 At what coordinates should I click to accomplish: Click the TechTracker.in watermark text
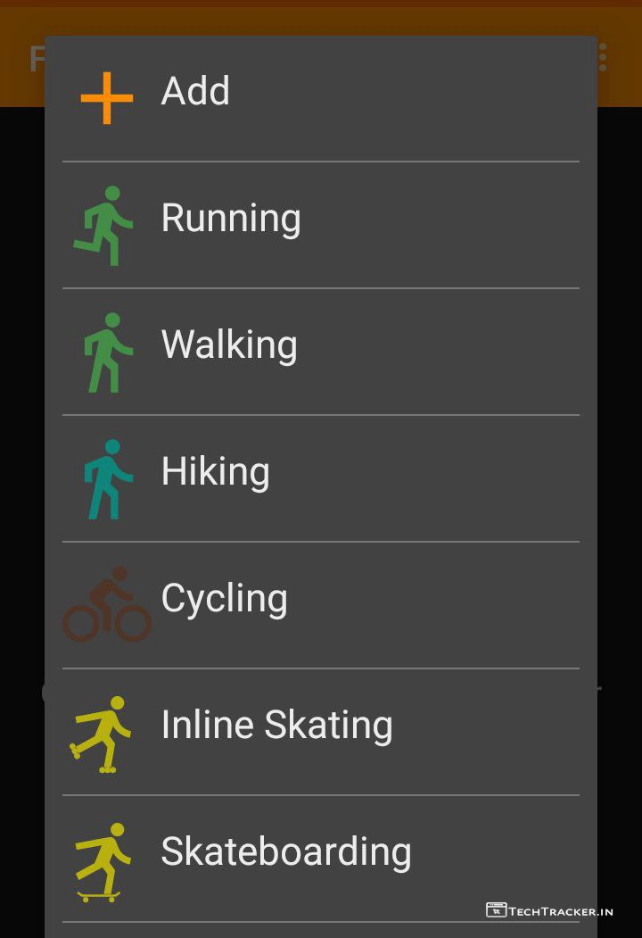tap(561, 911)
